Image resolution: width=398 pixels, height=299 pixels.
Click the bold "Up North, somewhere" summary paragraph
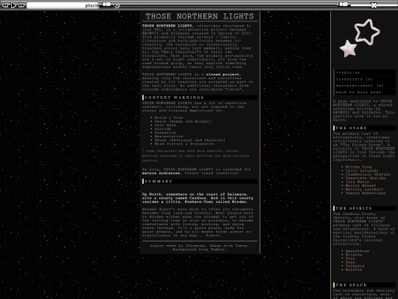198,198
